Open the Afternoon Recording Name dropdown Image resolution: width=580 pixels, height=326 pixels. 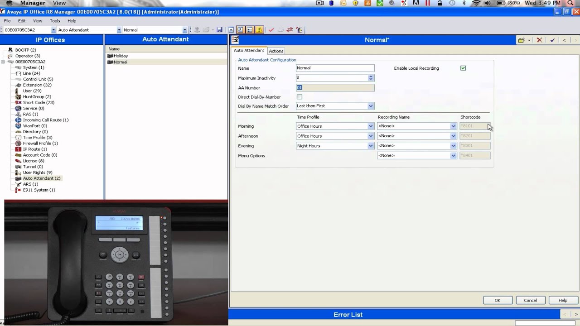click(453, 136)
